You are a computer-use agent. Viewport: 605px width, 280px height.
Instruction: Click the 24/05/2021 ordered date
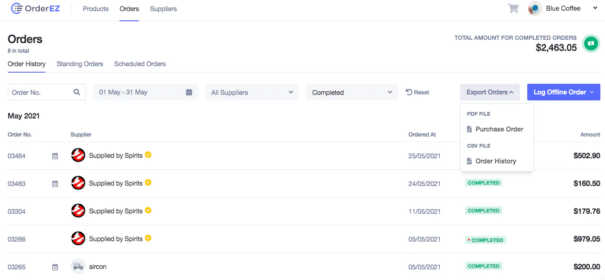[x=424, y=184]
